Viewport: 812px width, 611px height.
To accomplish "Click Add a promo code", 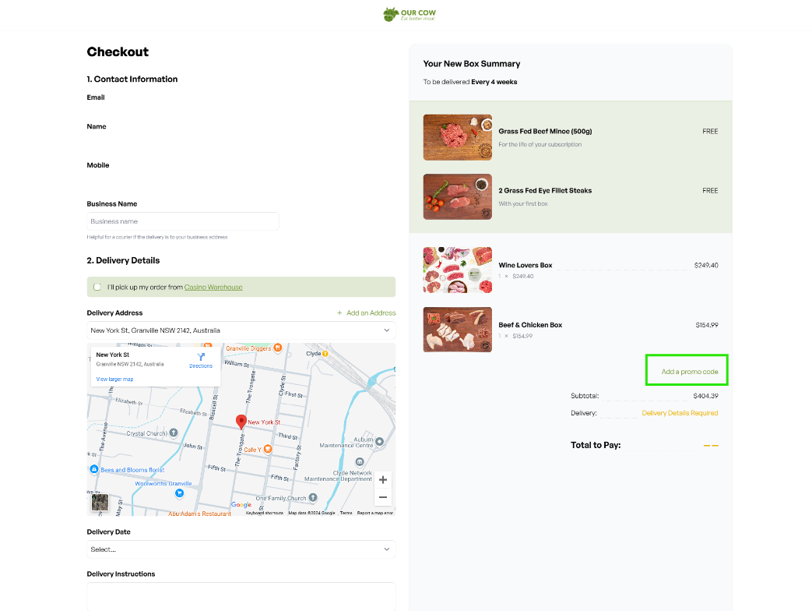I will (689, 372).
